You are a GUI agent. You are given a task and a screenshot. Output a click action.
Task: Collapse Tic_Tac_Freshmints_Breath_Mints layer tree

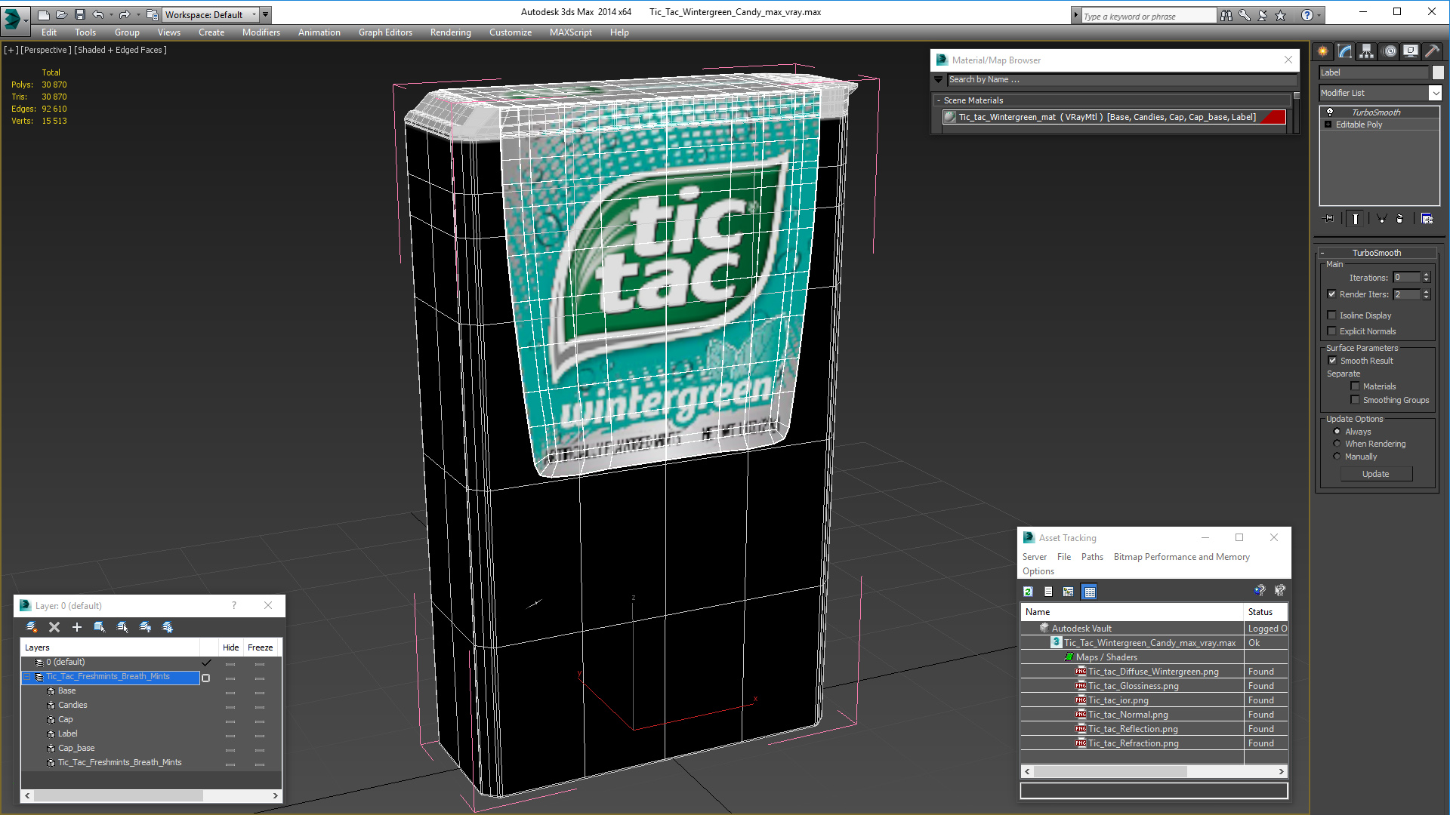tap(27, 677)
